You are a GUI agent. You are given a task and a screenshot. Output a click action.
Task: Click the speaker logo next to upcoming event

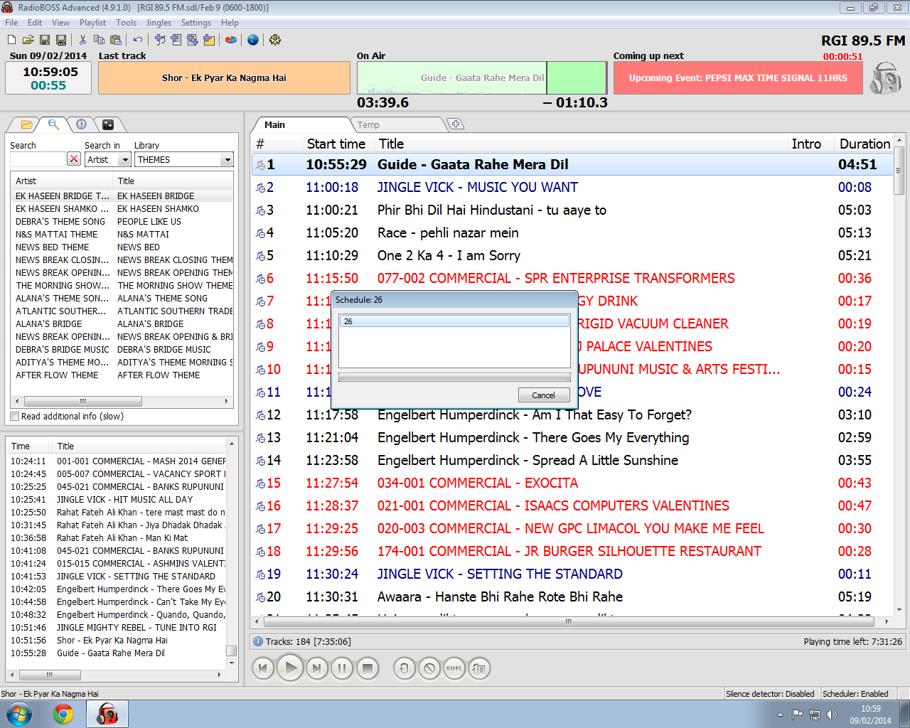885,78
